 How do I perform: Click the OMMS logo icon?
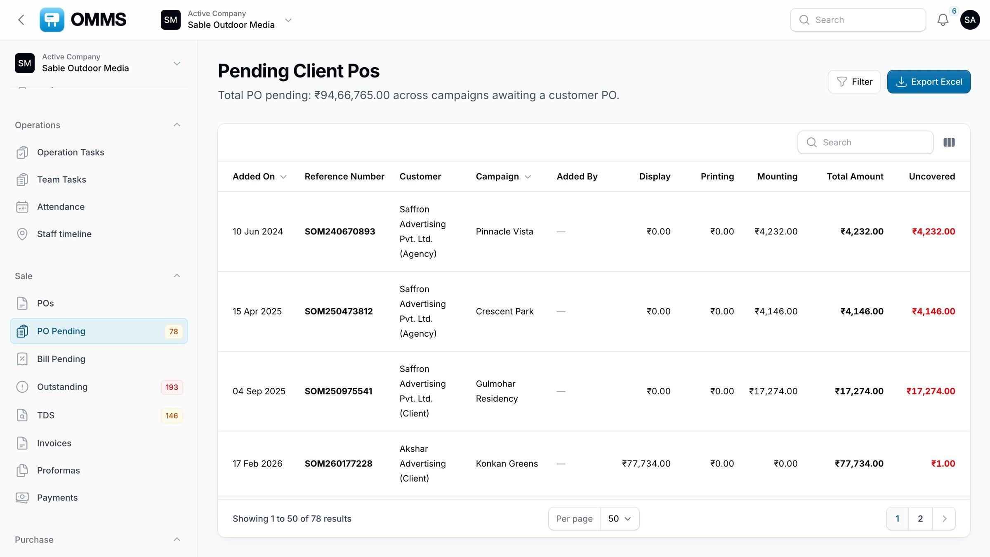pos(52,20)
